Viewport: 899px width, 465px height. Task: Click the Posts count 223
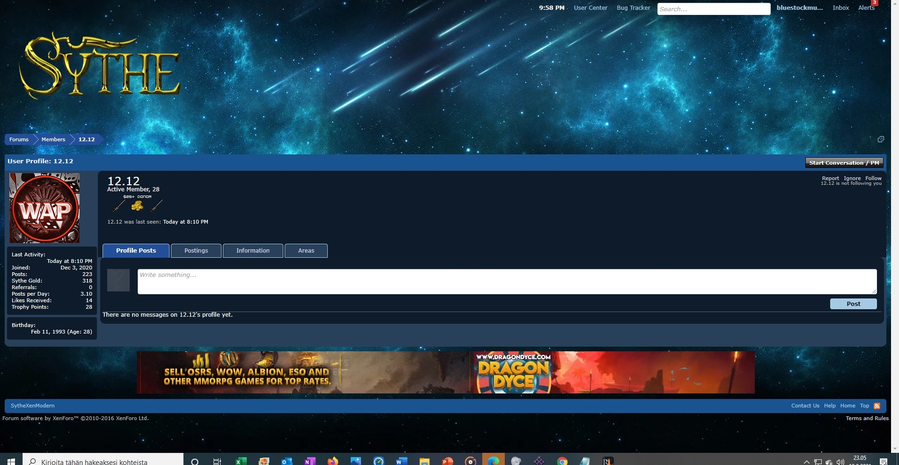[x=87, y=275]
